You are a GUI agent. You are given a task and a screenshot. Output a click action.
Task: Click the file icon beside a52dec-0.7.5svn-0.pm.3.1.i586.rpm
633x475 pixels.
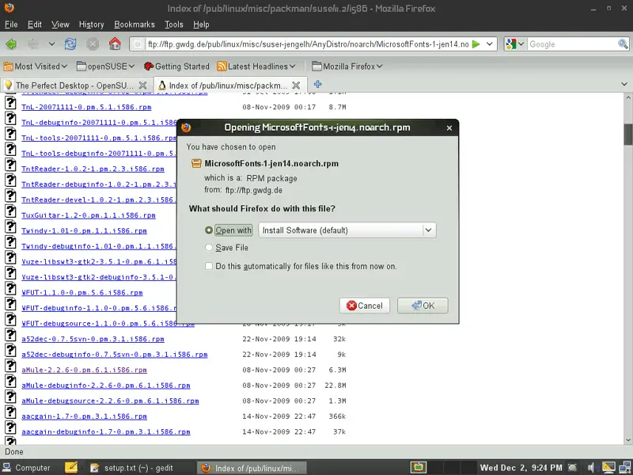10,335
